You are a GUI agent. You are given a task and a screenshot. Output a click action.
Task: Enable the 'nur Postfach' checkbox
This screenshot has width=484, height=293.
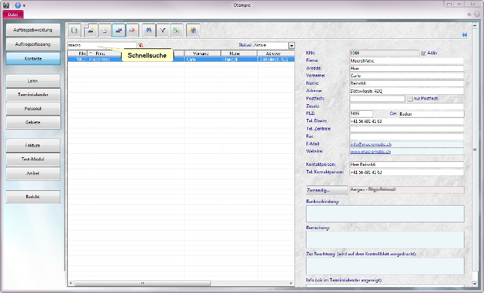[410, 98]
